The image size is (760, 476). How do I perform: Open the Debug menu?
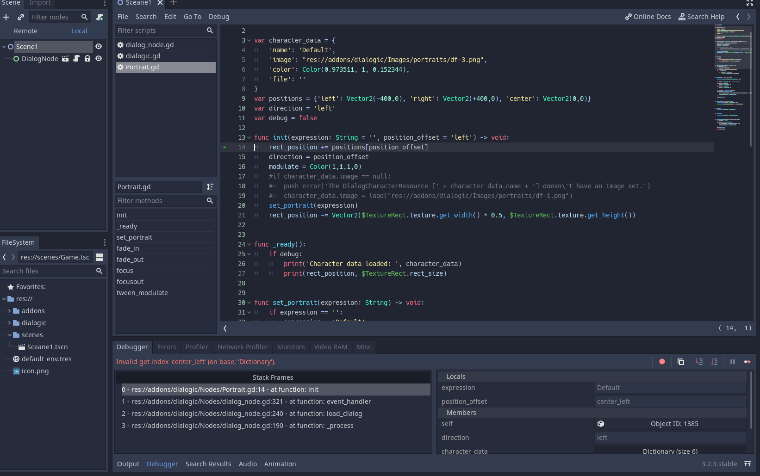[218, 17]
